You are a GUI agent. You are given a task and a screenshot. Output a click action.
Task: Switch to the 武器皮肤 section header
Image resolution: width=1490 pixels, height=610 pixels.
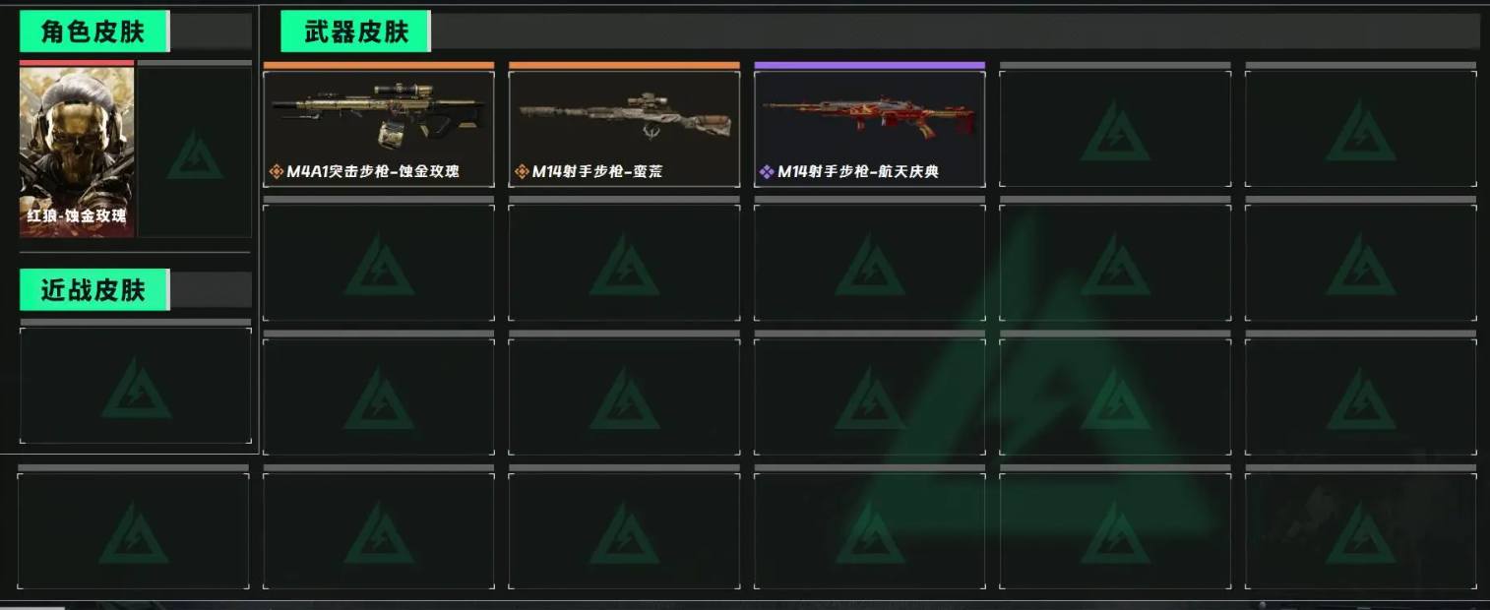(355, 31)
